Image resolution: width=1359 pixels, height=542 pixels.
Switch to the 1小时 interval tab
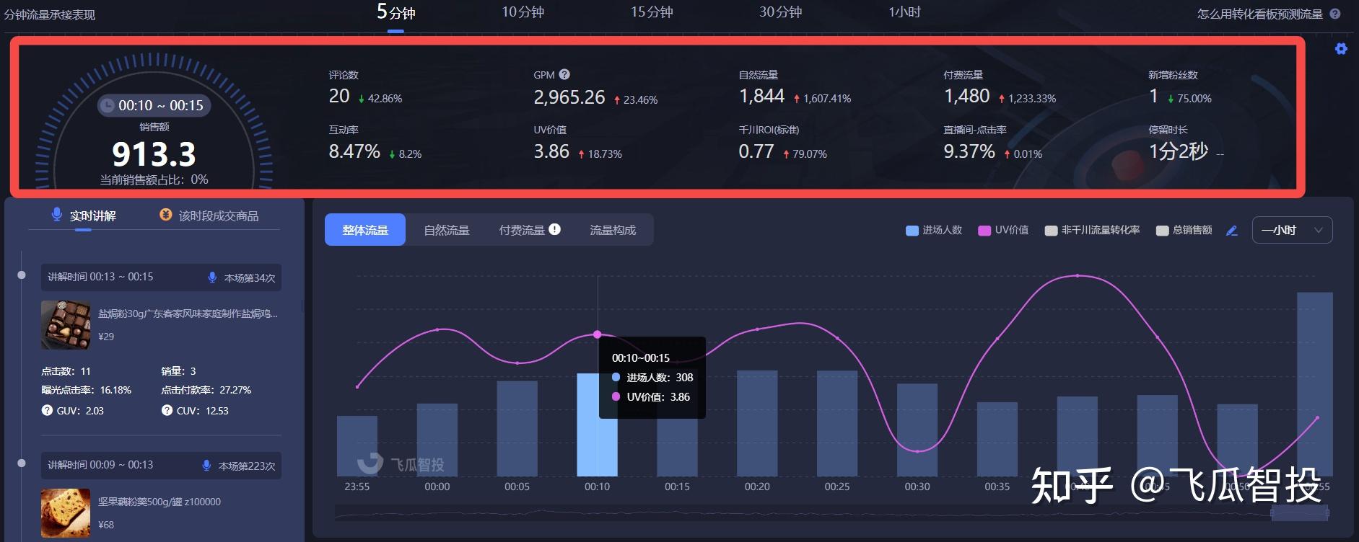point(904,12)
